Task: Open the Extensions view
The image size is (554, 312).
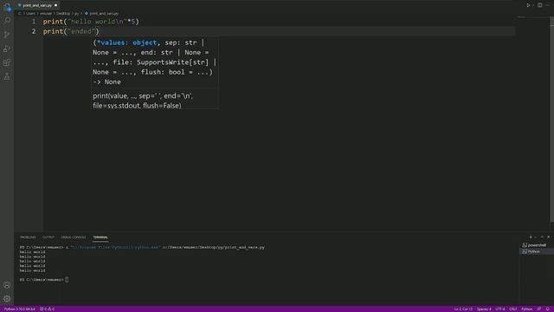Action: tap(7, 62)
